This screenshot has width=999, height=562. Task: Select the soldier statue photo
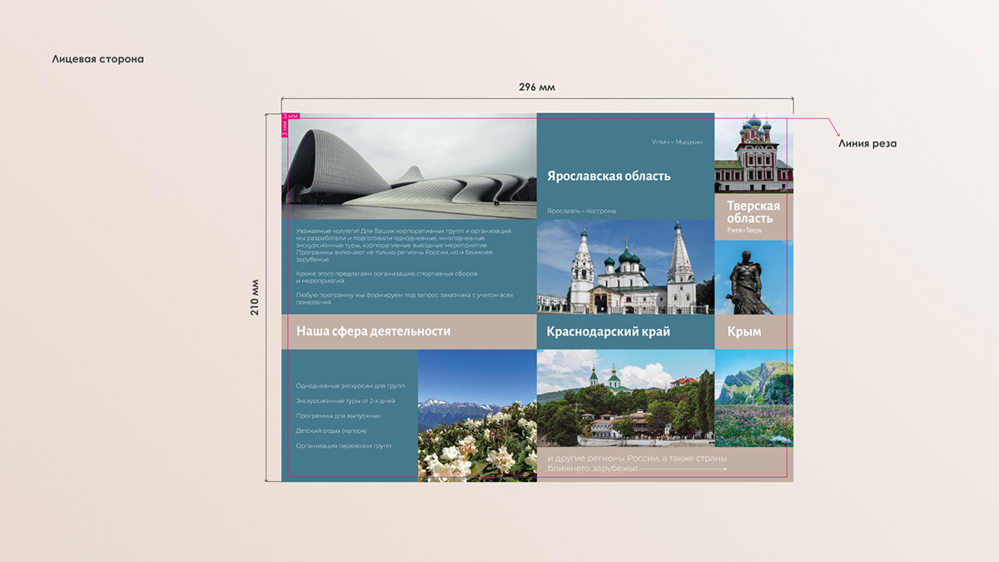[x=753, y=277]
